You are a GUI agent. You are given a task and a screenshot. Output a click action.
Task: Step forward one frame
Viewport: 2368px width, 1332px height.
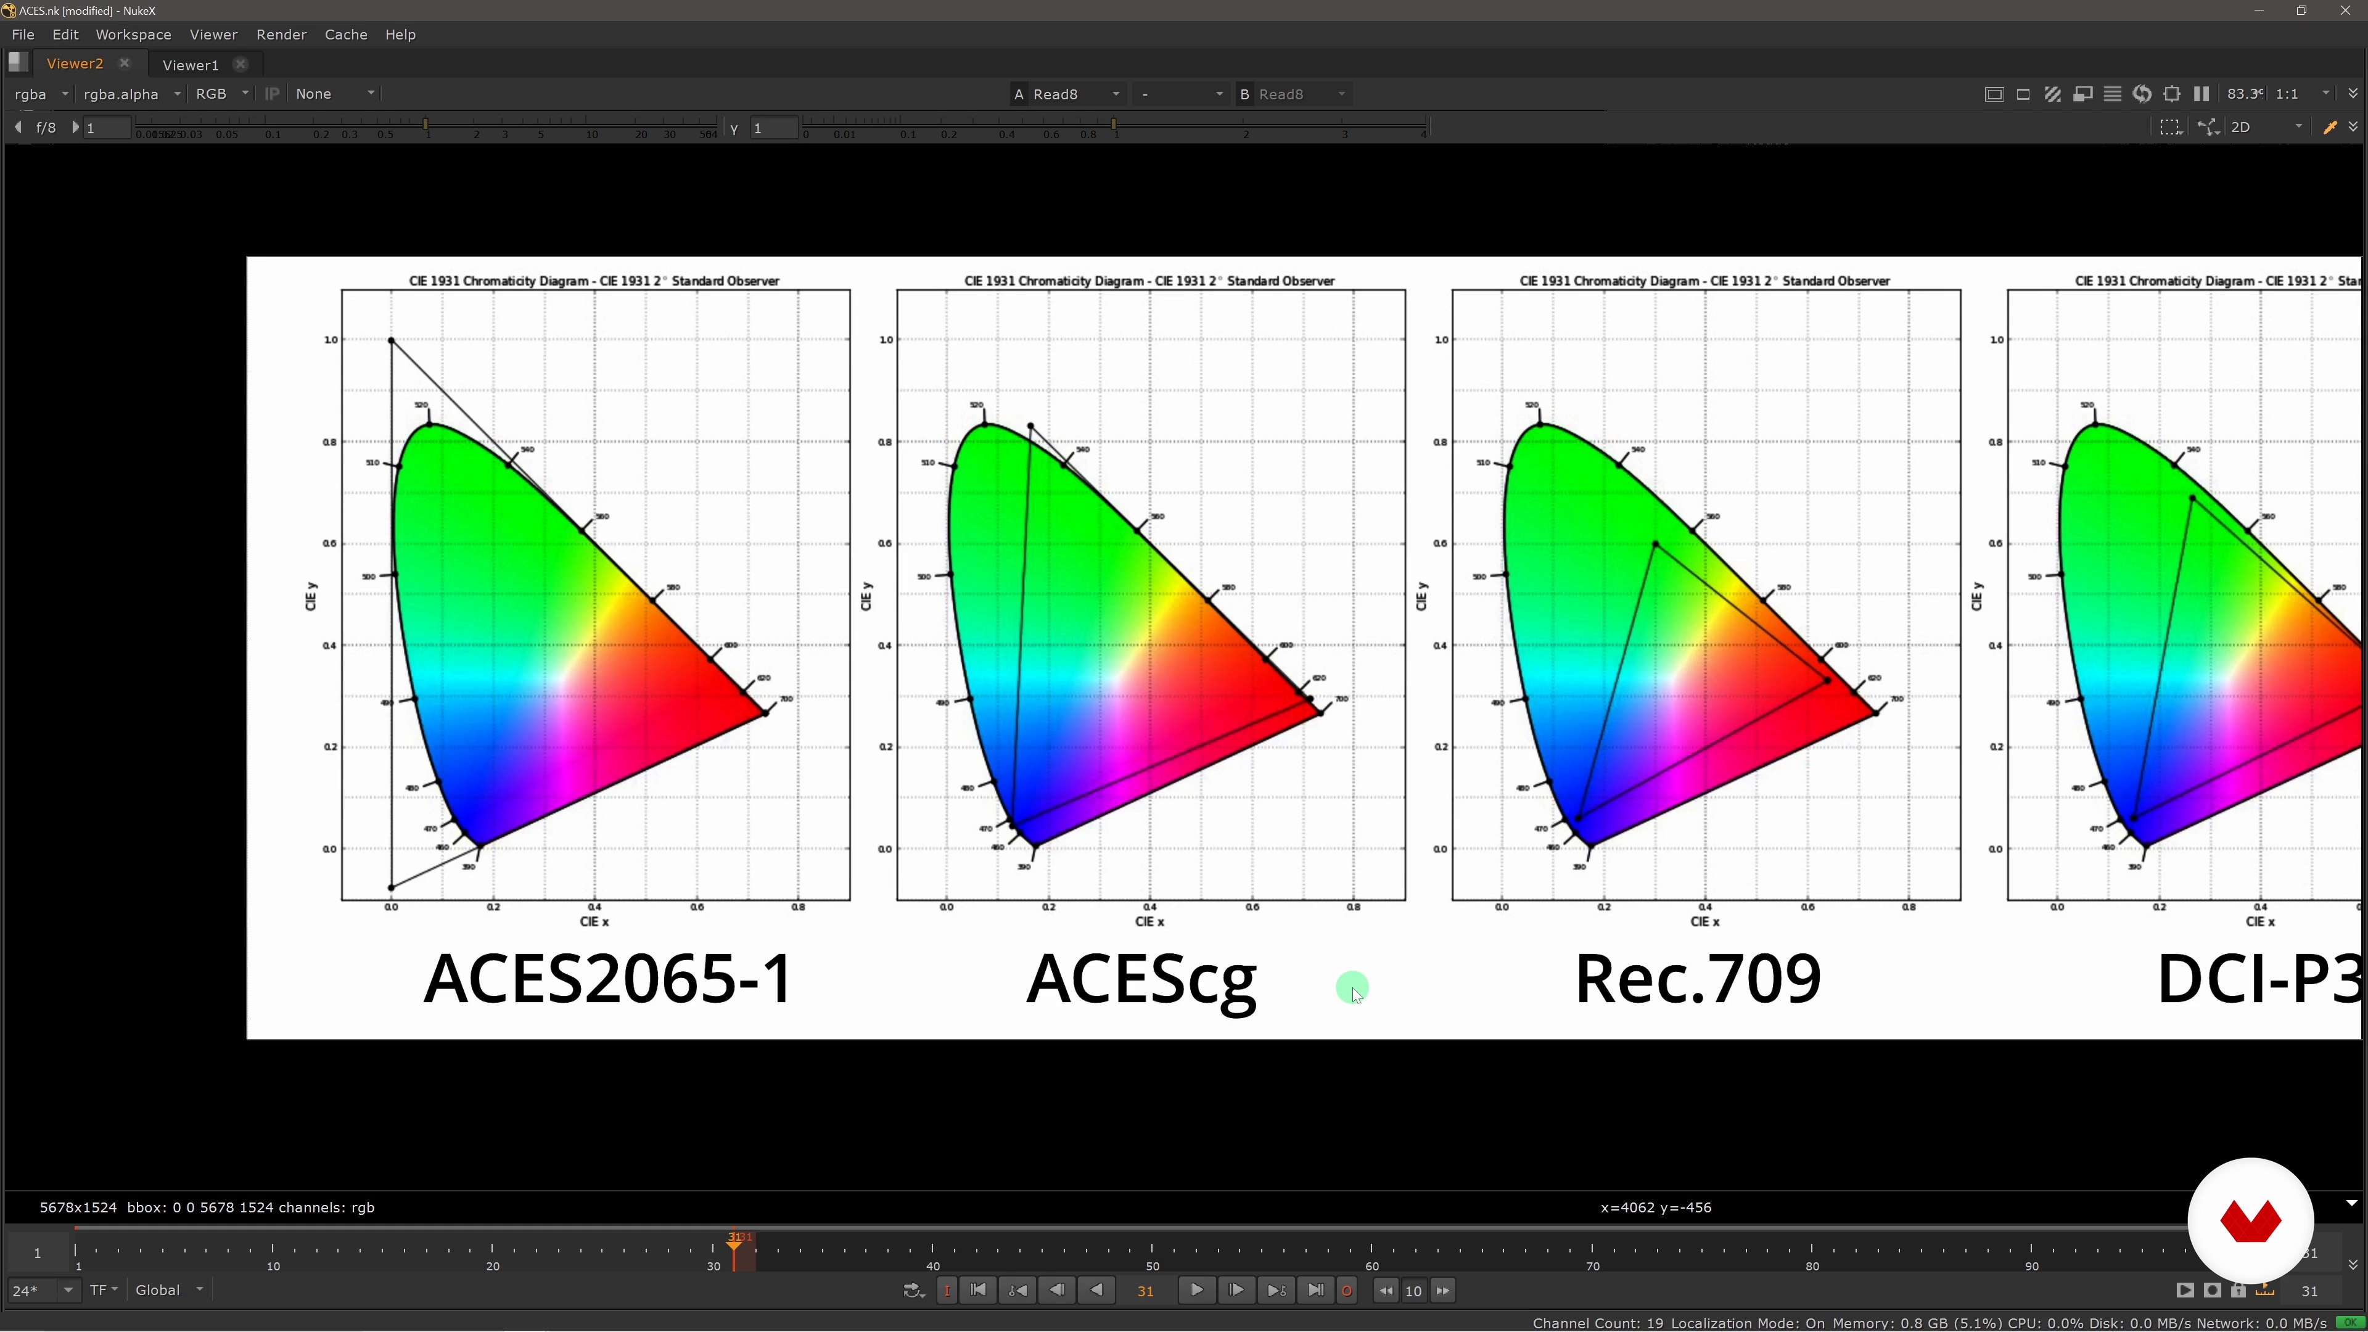(x=1236, y=1291)
